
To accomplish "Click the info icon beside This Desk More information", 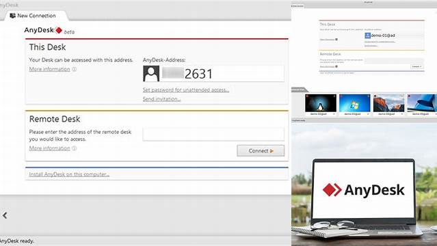I will pyautogui.click(x=74, y=70).
